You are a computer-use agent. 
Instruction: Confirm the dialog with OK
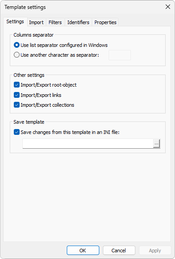click(x=83, y=251)
